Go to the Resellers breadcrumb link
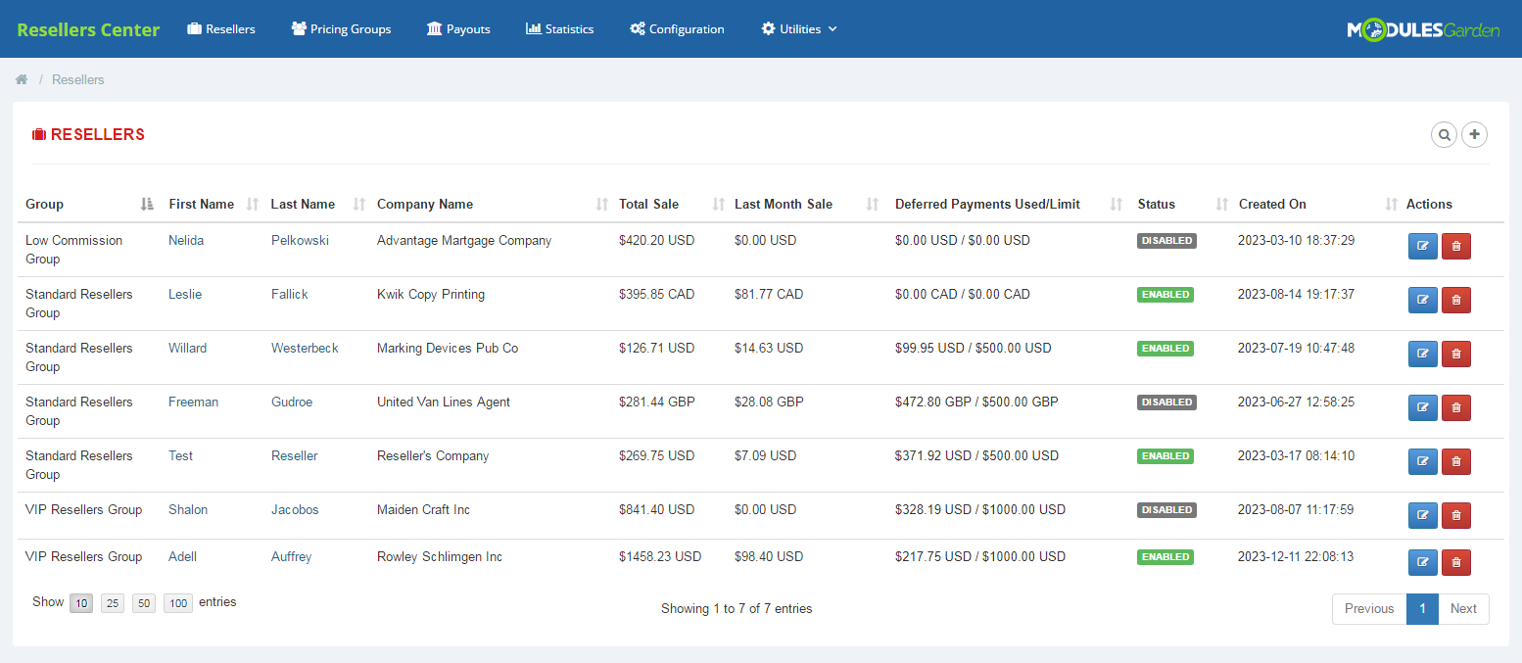This screenshot has width=1522, height=663. click(x=78, y=79)
